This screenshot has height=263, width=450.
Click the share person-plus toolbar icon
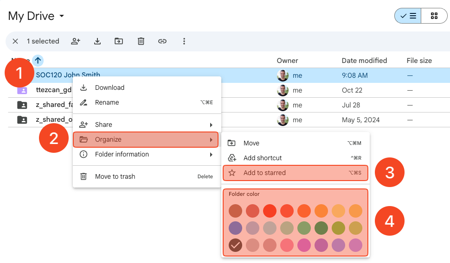76,41
